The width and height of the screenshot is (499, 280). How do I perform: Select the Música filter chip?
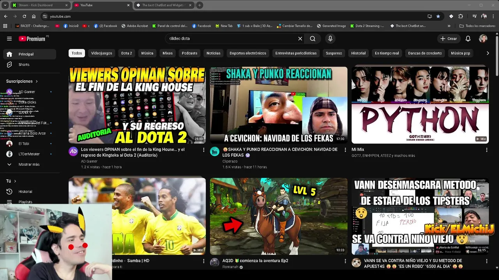(x=147, y=53)
